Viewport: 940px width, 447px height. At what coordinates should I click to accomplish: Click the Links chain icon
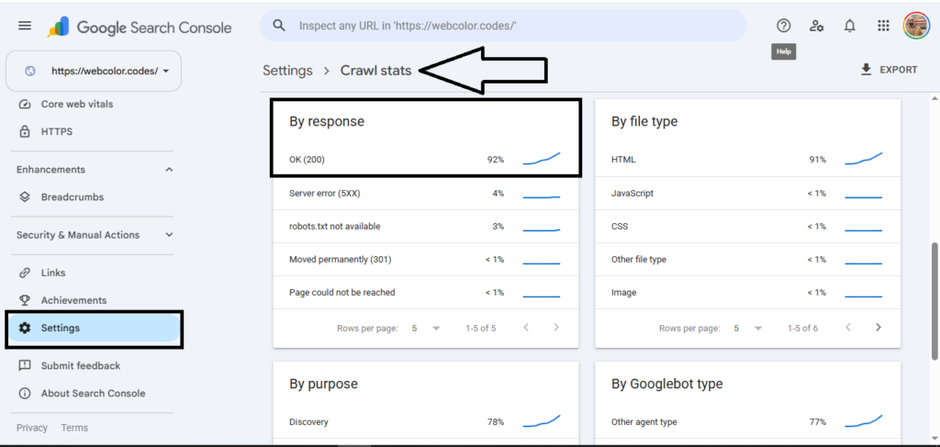point(25,273)
